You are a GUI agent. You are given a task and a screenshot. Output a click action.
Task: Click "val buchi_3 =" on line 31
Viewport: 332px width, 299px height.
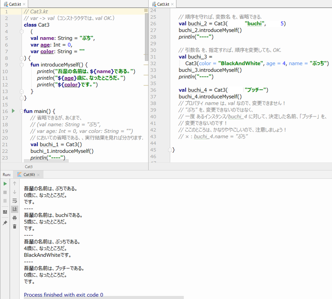click(195, 57)
